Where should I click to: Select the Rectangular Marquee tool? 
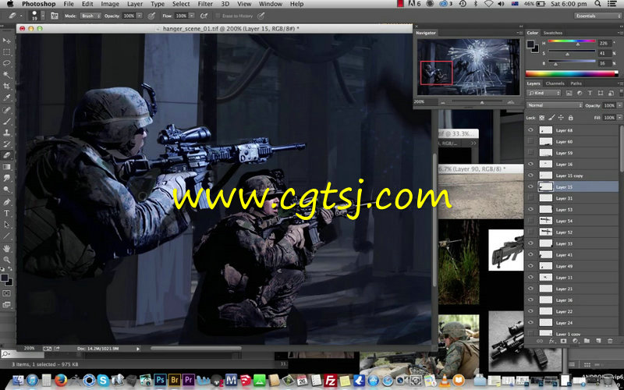click(x=7, y=51)
